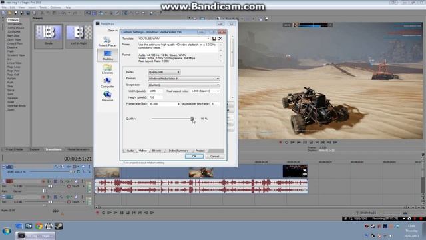
Task: Click video track Level slider handle
Action: point(72,172)
